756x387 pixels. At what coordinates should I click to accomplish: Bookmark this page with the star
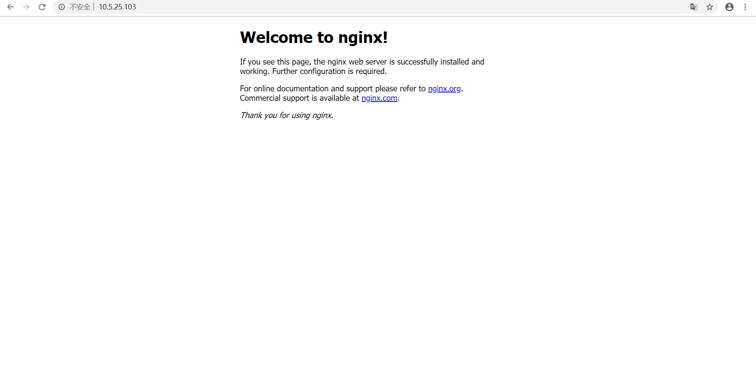tap(710, 7)
